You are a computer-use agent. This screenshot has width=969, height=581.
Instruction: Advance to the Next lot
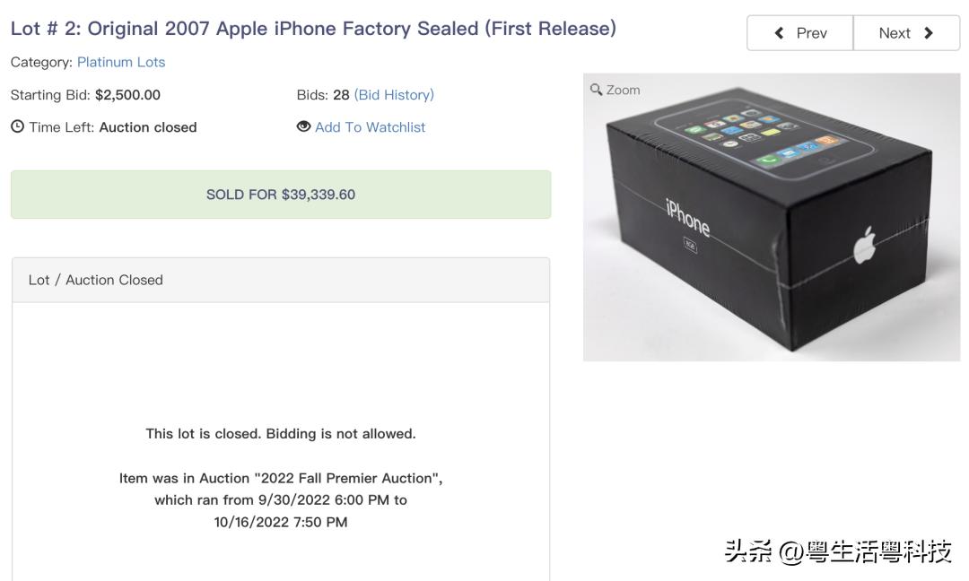[x=905, y=32]
